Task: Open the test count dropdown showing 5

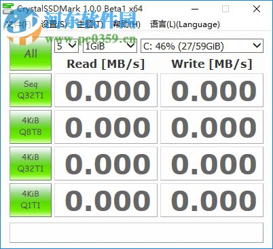Action: coord(67,46)
